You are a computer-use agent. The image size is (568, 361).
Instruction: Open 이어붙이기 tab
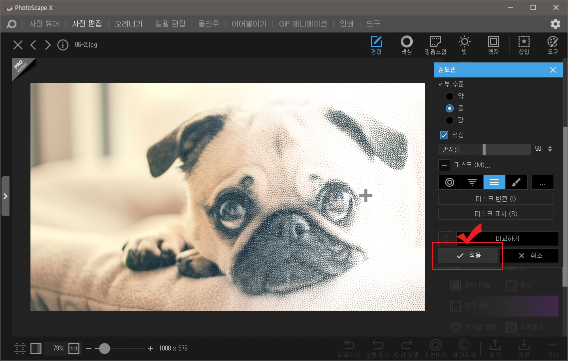pyautogui.click(x=249, y=24)
